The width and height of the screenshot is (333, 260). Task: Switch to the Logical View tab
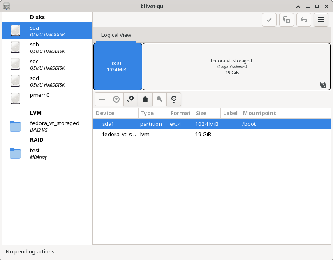click(116, 35)
